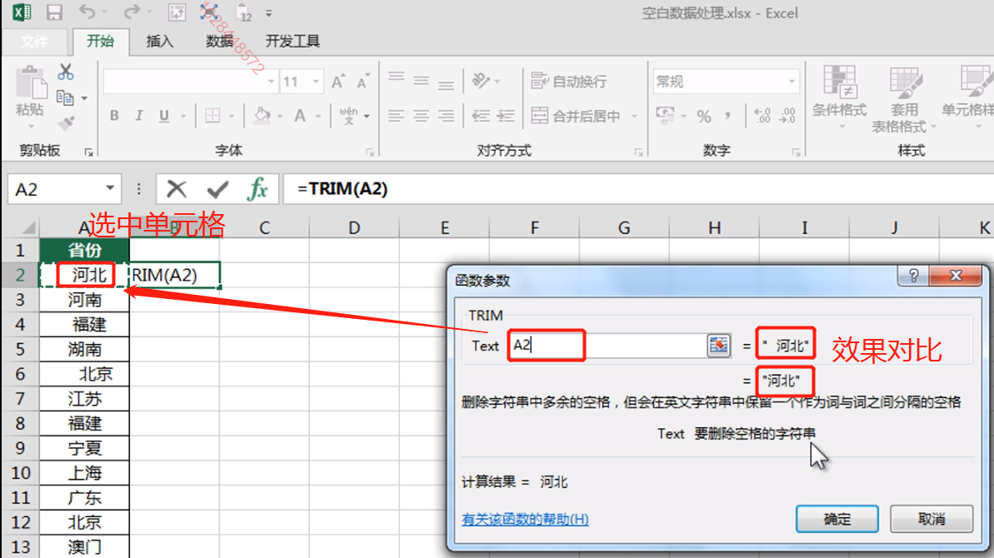Switch to the 插入 Insert tab
The width and height of the screenshot is (994, 558).
pyautogui.click(x=159, y=41)
